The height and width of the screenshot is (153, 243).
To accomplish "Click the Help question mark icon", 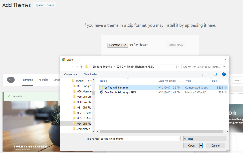I will coord(224,74).
